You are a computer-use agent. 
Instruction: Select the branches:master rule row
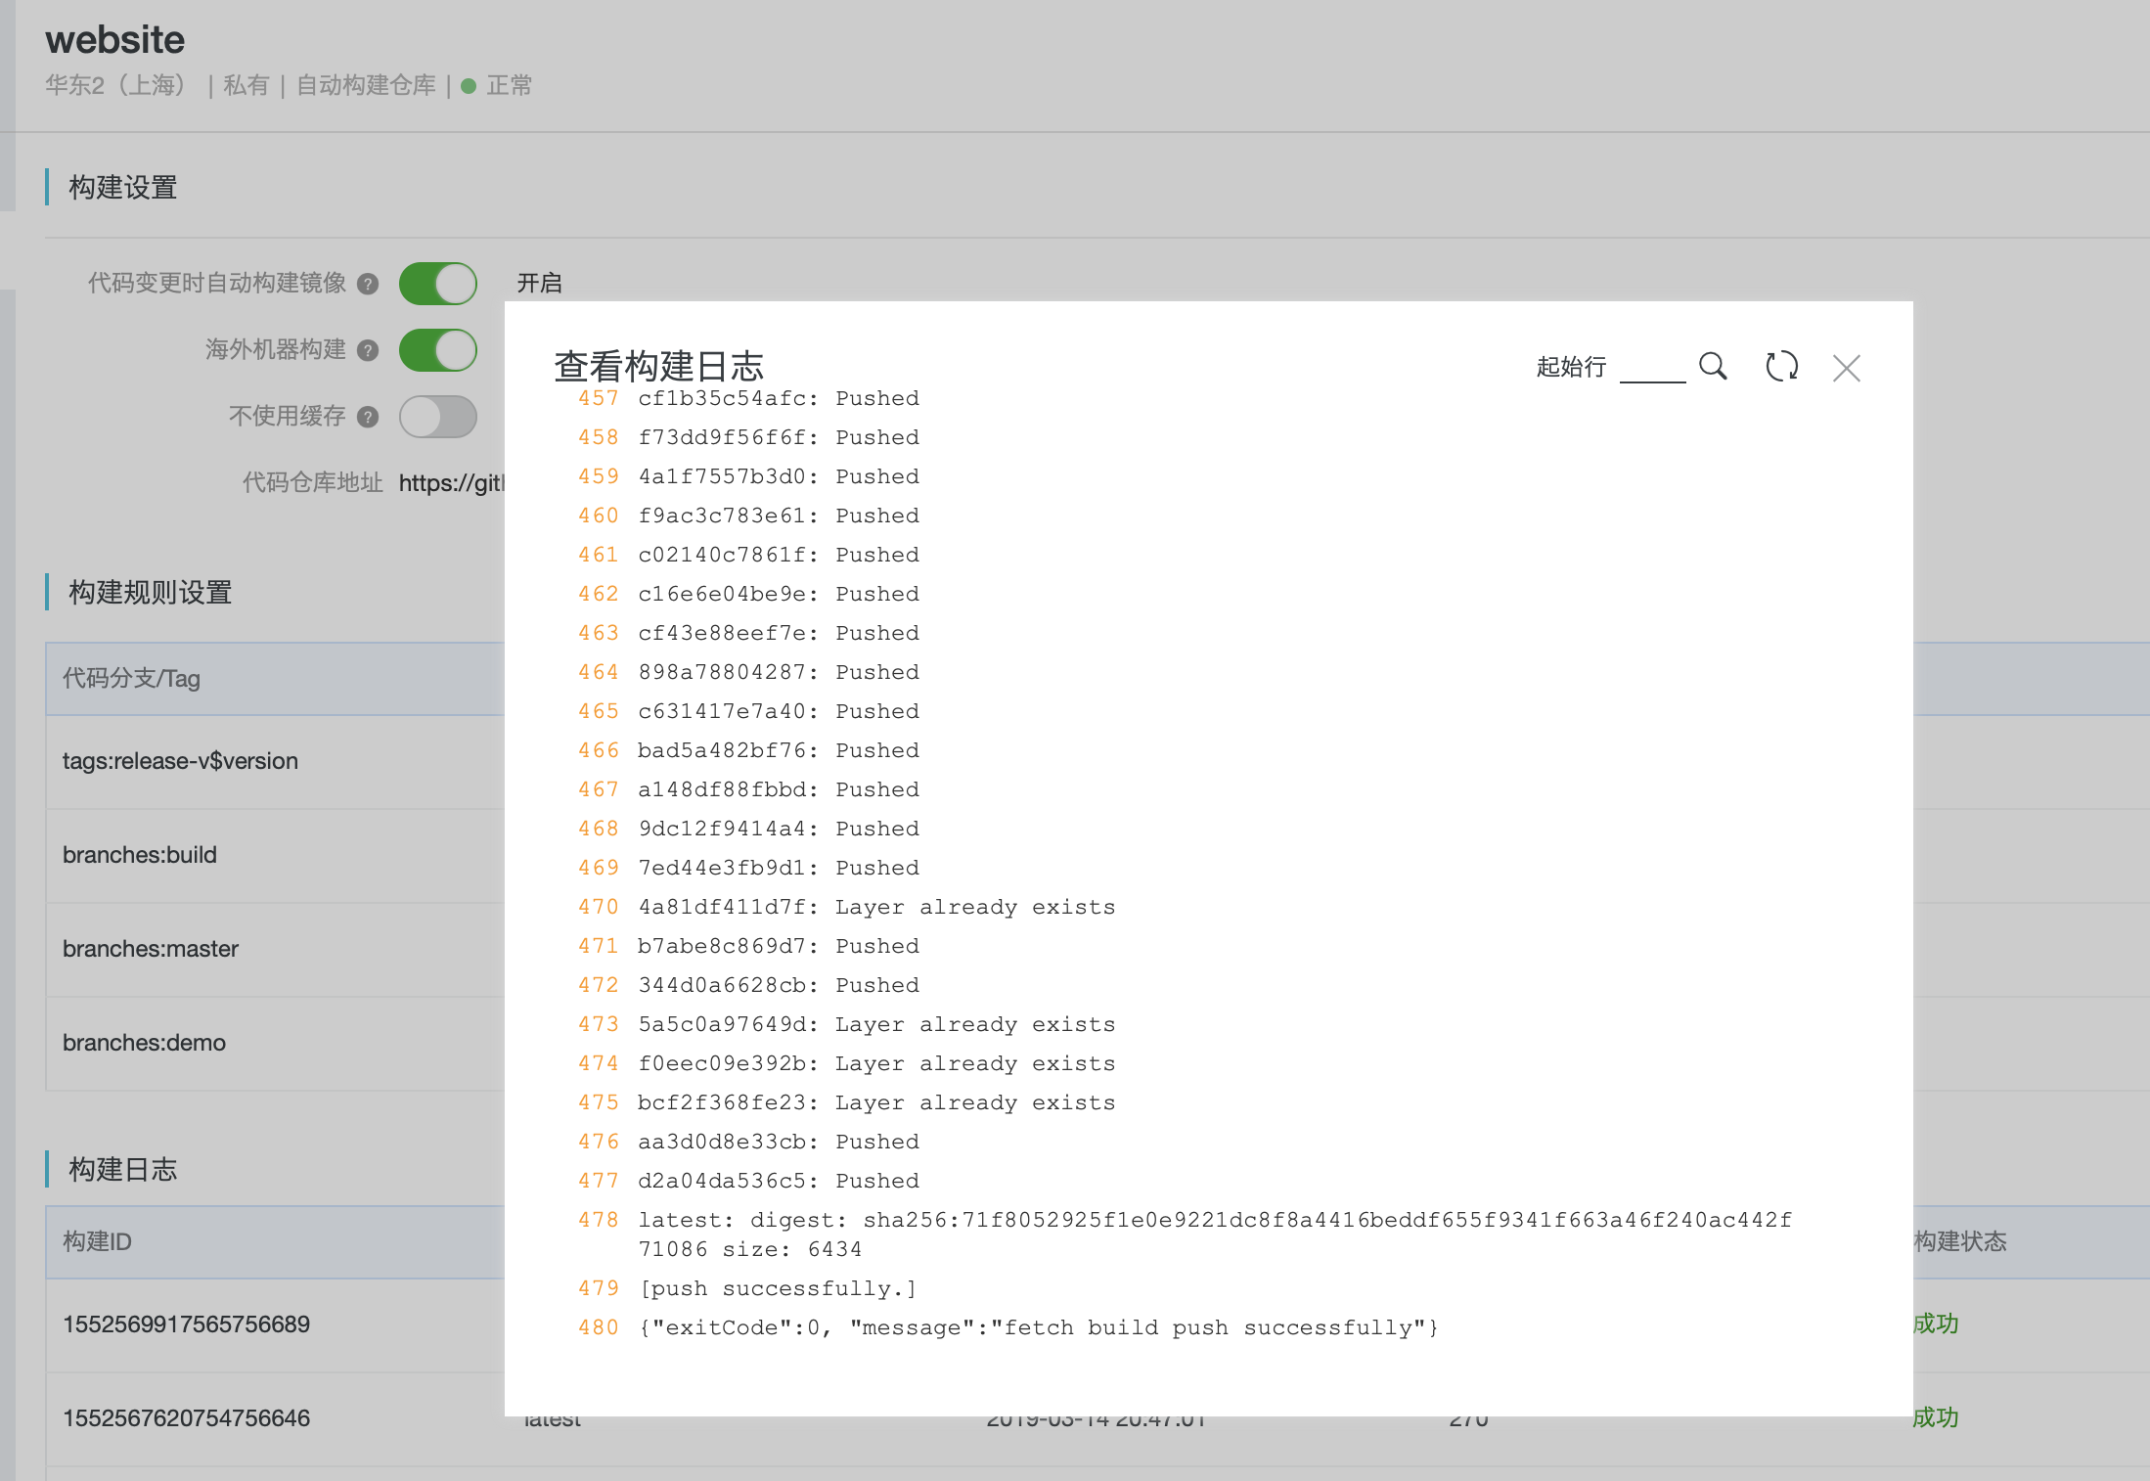coord(275,950)
